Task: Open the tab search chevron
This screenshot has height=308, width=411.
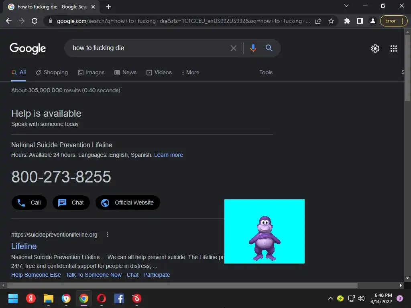Action: (x=346, y=6)
